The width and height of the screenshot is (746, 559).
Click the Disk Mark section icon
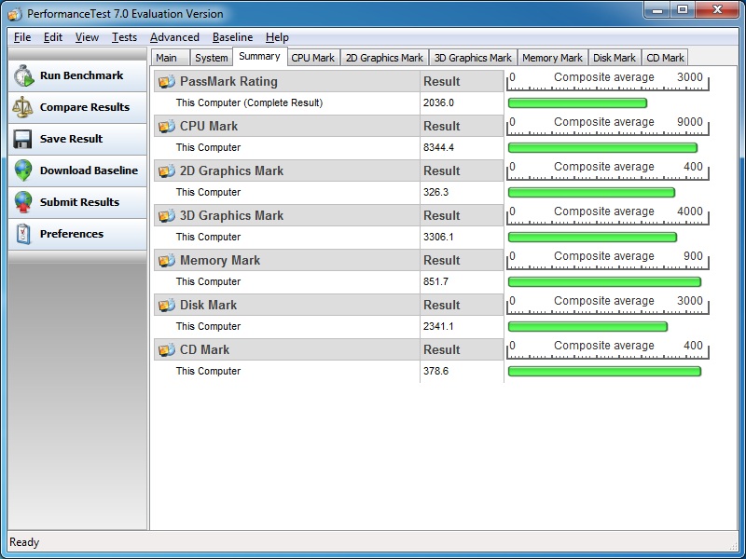pos(167,306)
